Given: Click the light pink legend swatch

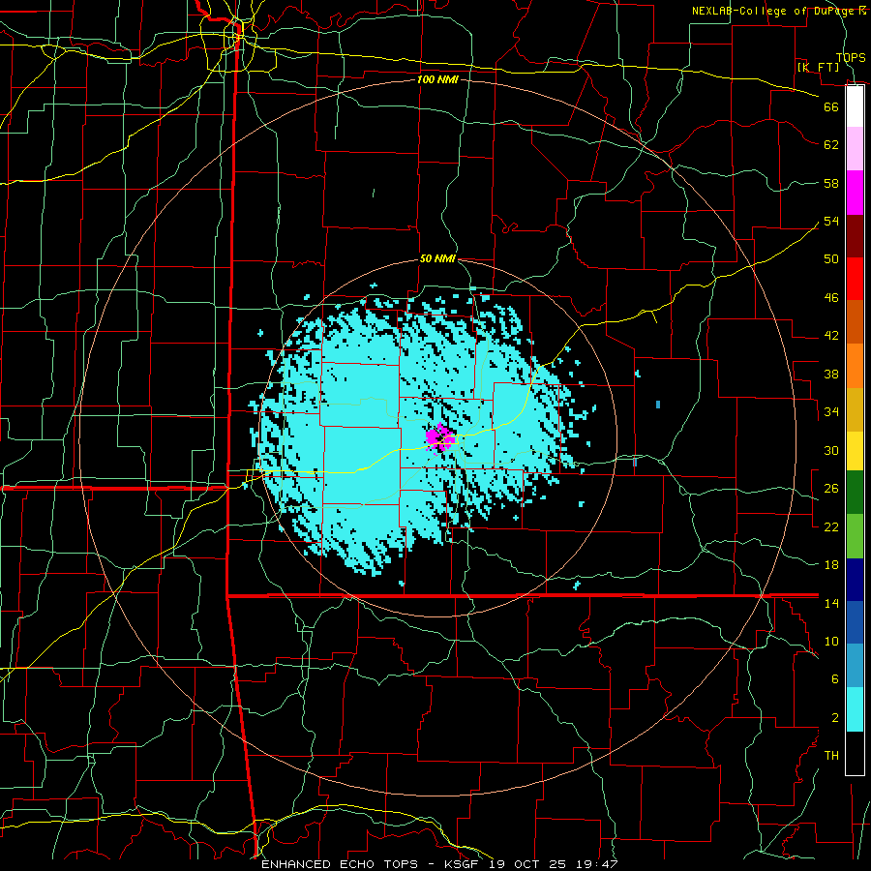Looking at the screenshot, I should [855, 149].
